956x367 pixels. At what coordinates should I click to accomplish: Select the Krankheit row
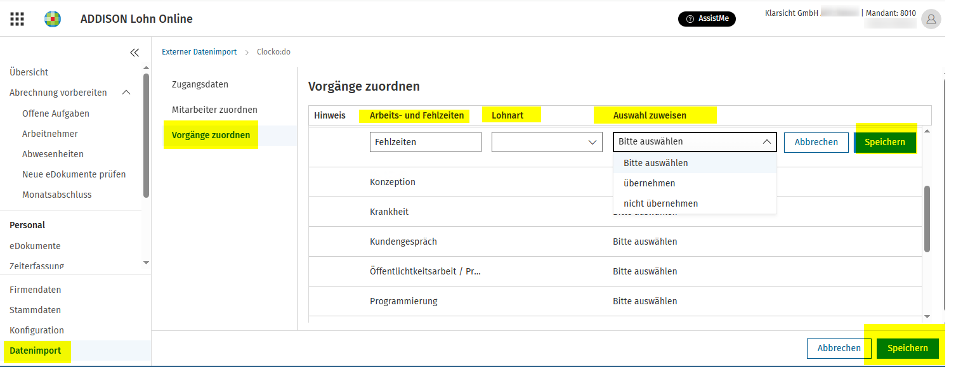pos(614,212)
